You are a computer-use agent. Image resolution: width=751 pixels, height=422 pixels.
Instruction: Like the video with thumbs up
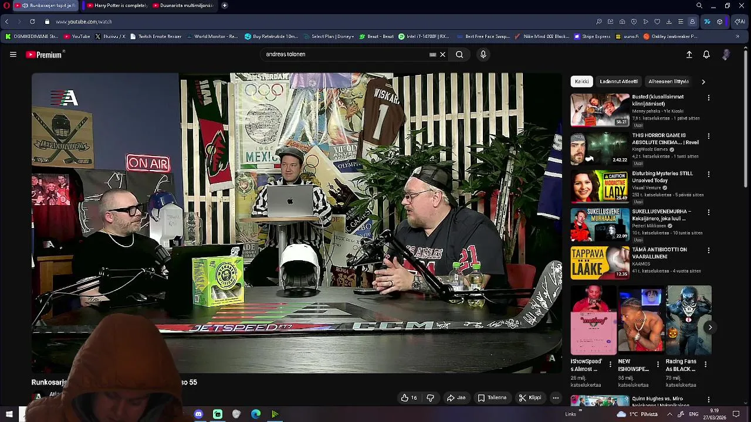point(409,398)
